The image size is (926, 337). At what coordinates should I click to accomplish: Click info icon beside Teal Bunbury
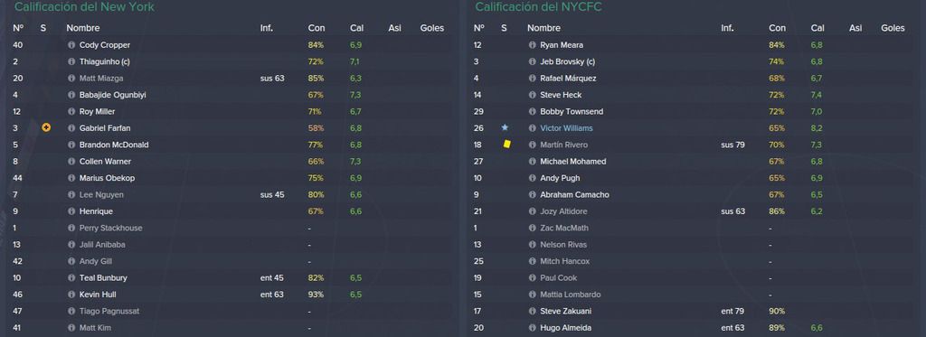click(x=71, y=278)
